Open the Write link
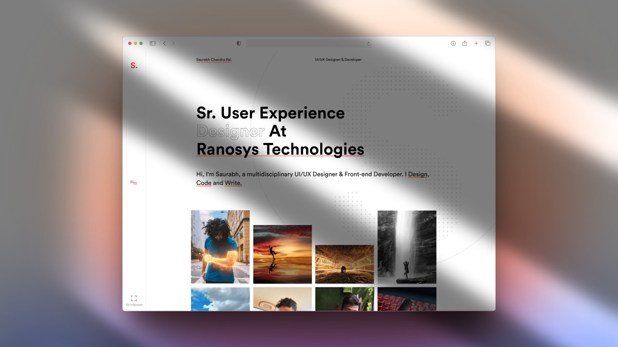Image resolution: width=618 pixels, height=347 pixels. pyautogui.click(x=233, y=183)
